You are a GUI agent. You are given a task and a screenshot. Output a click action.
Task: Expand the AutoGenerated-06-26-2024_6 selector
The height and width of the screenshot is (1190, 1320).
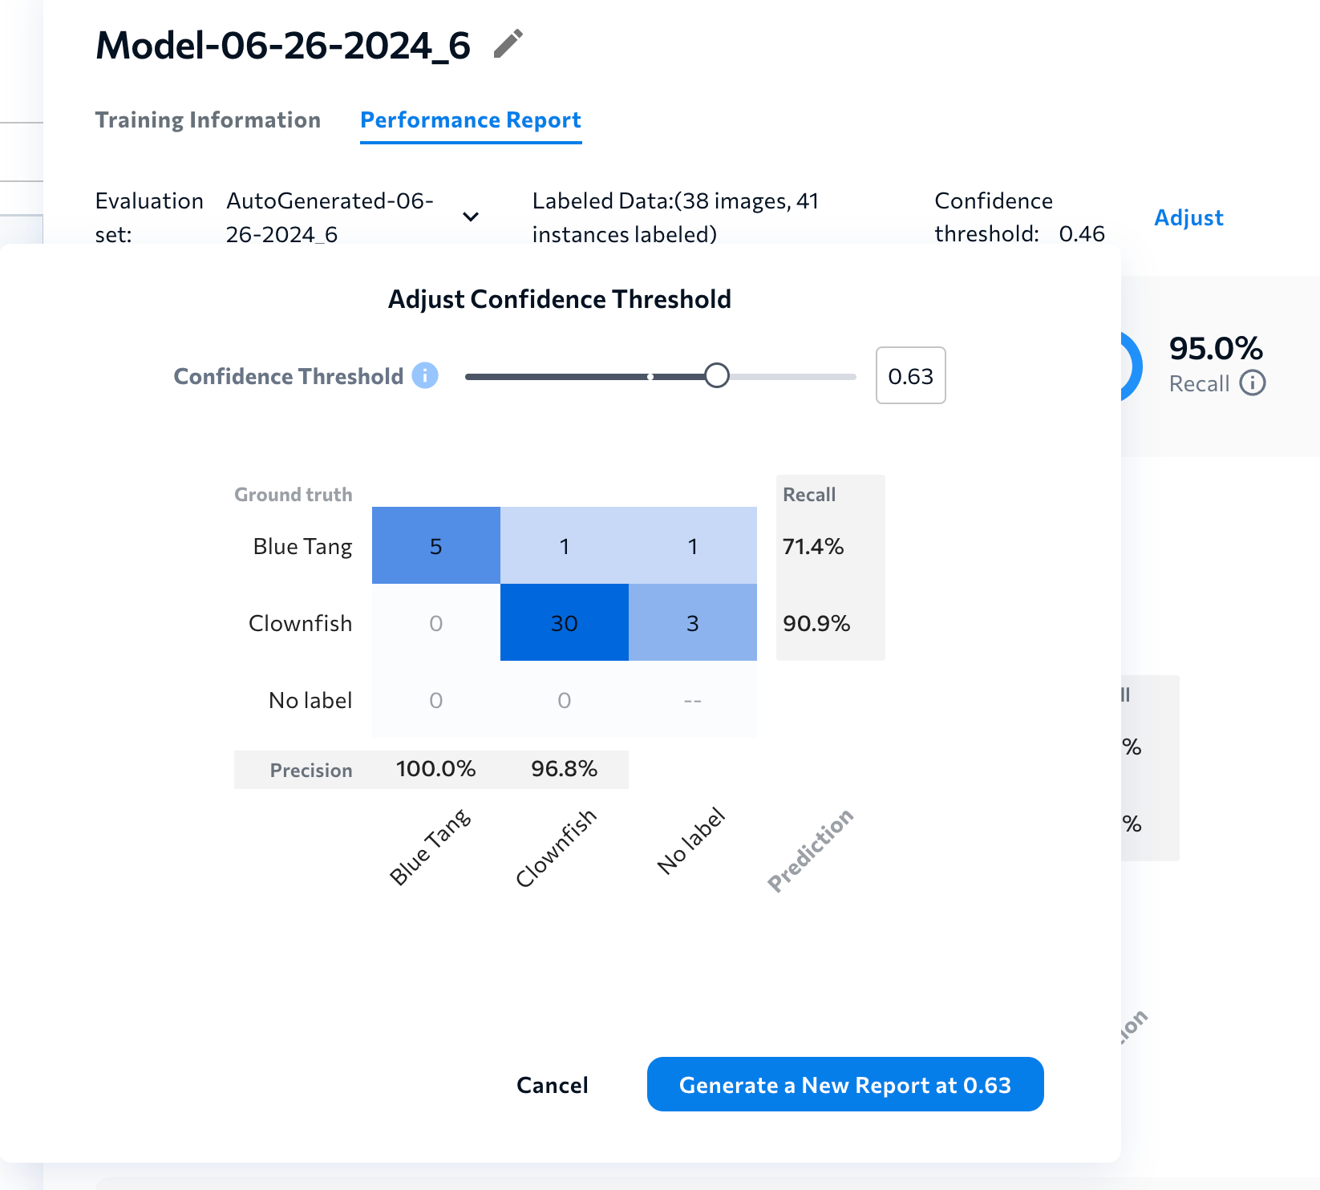(x=471, y=217)
